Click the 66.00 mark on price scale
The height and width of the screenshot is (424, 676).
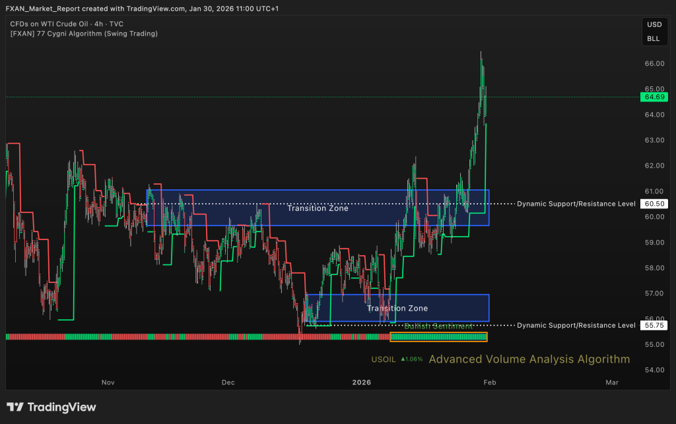654,63
